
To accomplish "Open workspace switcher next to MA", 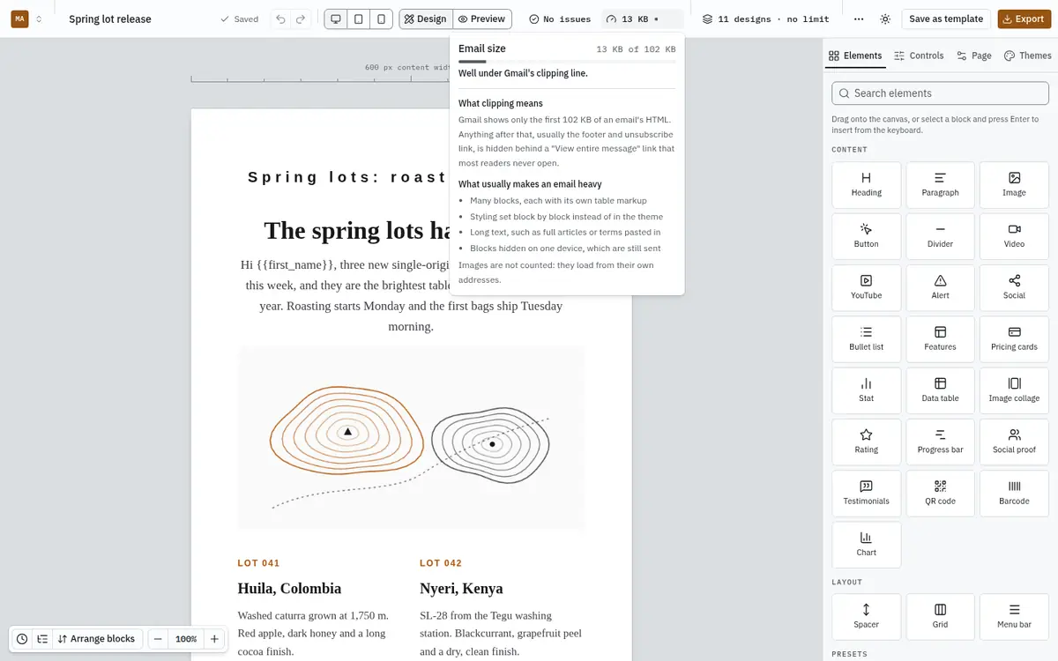I will point(39,19).
